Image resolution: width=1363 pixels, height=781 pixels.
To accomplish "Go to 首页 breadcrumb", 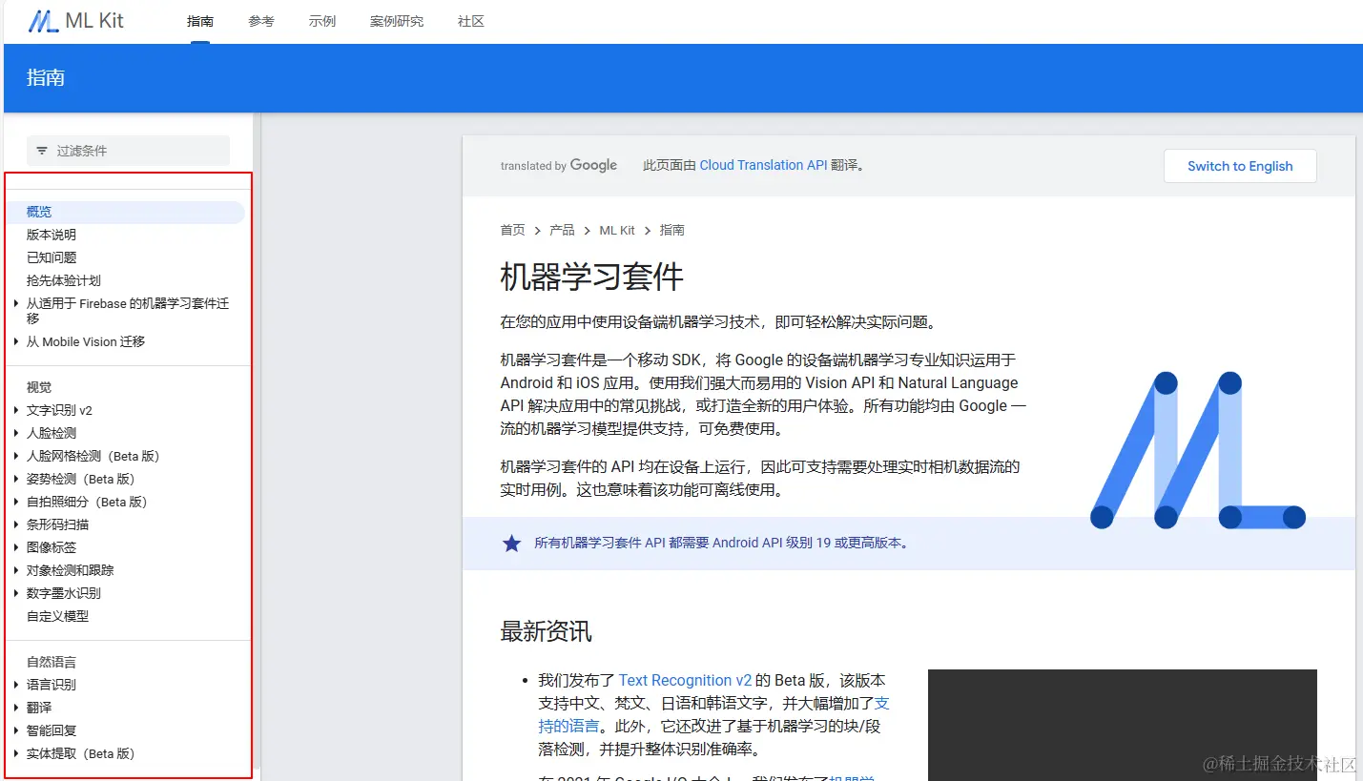I will 512,230.
